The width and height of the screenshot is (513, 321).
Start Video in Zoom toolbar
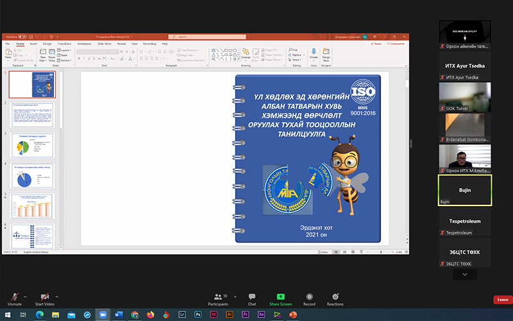tap(44, 299)
